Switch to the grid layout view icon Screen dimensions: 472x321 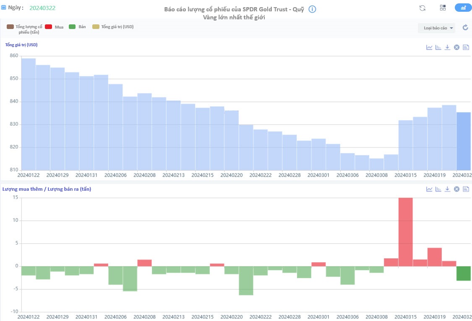(x=443, y=8)
